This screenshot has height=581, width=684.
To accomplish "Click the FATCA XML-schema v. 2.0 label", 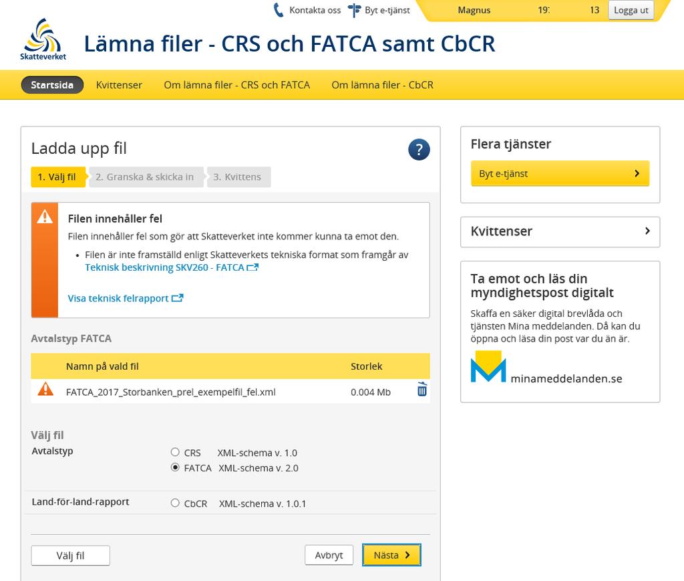I will (x=241, y=468).
